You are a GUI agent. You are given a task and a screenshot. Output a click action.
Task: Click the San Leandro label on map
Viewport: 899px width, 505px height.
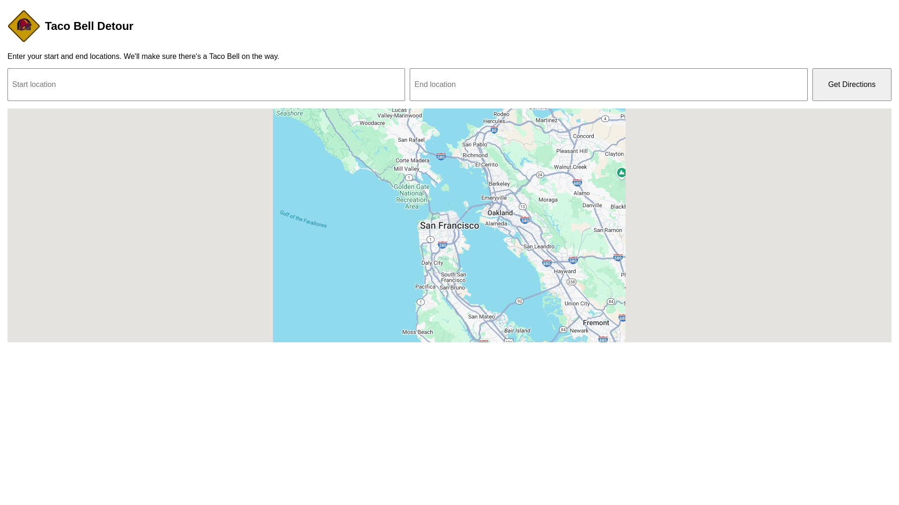[539, 246]
